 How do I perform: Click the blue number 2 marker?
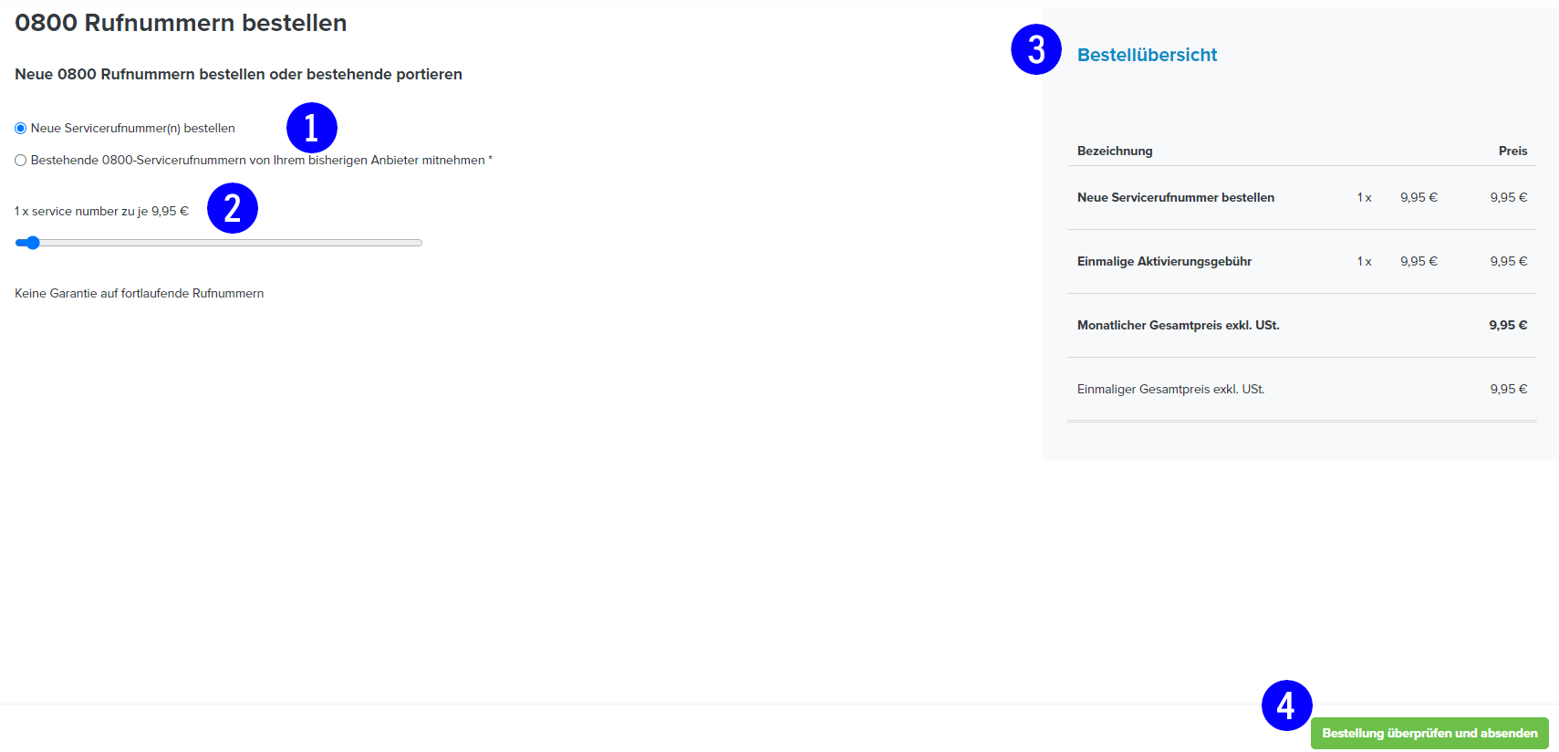pyautogui.click(x=233, y=208)
